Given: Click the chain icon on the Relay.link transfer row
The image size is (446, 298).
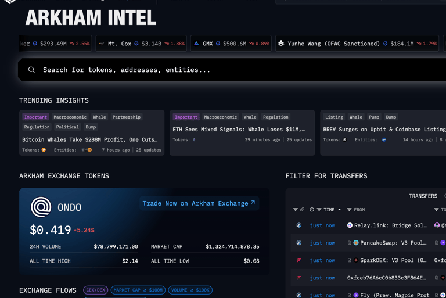Looking at the screenshot, I should pyautogui.click(x=299, y=225).
